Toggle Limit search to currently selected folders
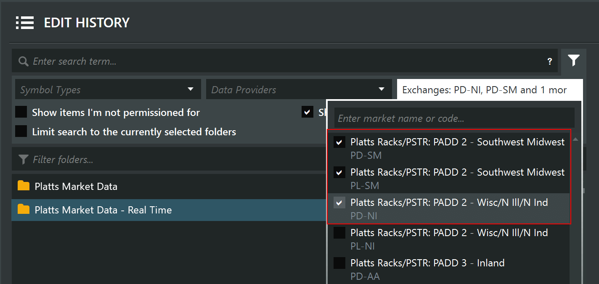 [21, 131]
